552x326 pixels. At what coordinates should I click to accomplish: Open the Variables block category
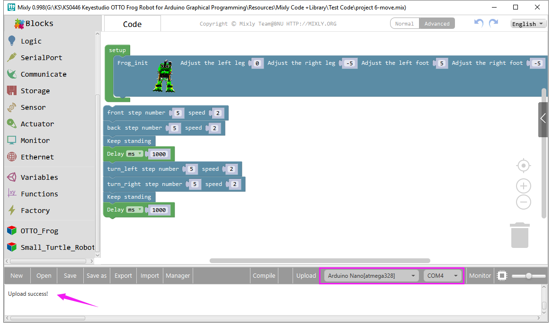(39, 177)
